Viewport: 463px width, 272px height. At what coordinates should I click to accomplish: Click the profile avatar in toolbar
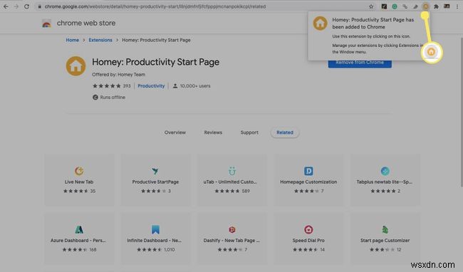[447, 6]
